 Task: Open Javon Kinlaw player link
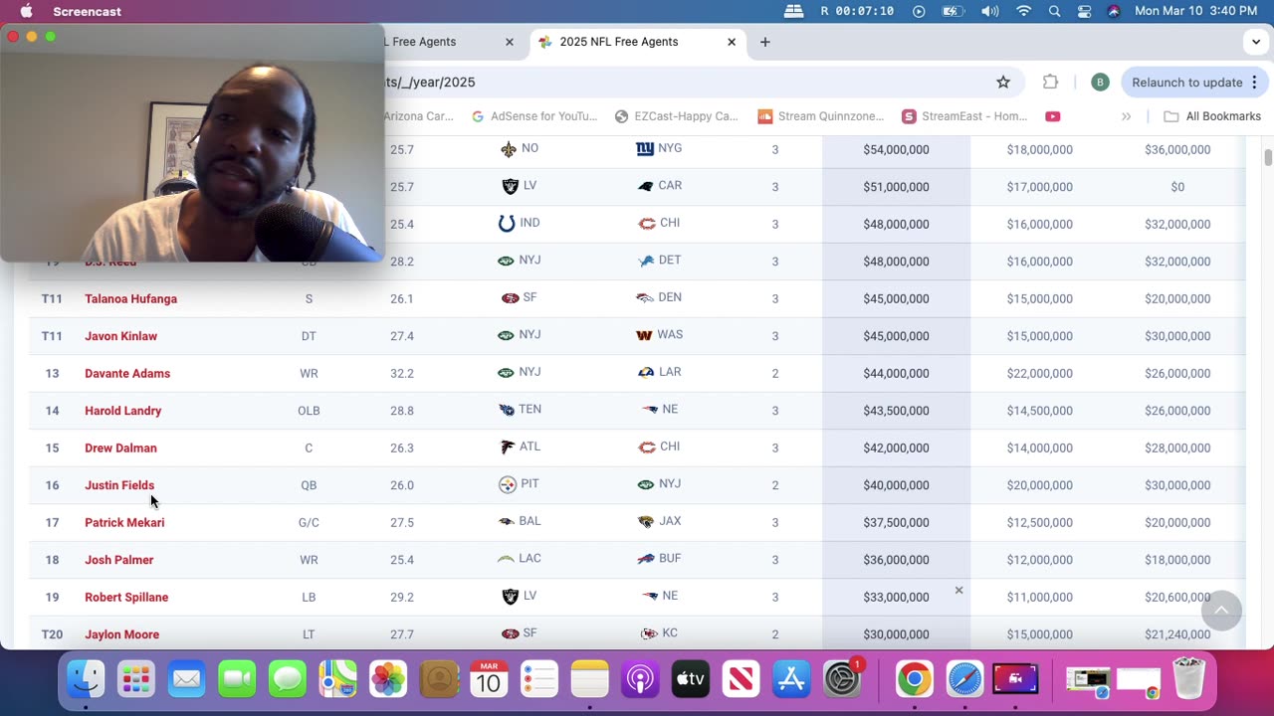click(120, 336)
